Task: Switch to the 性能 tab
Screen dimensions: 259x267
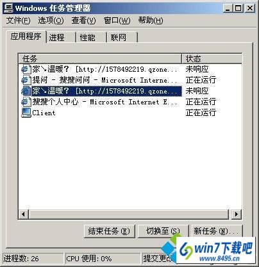Action: [92, 38]
